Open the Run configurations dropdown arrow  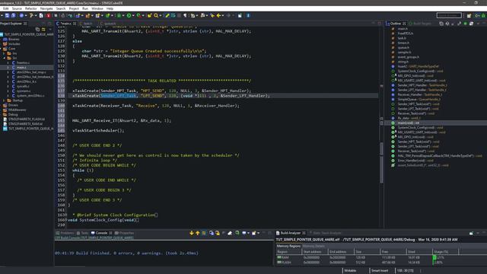click(133, 15)
